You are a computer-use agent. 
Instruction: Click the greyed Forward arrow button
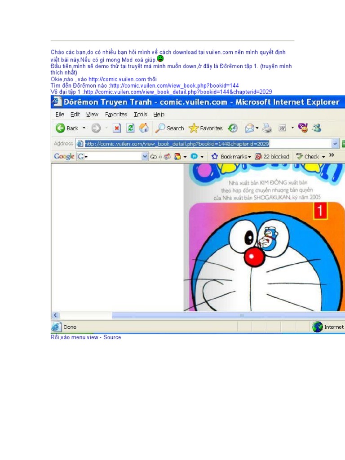click(x=96, y=128)
